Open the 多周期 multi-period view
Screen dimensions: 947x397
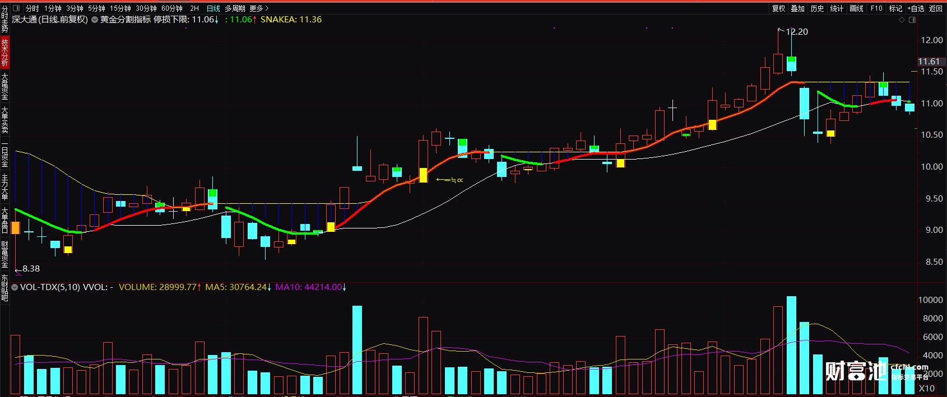[235, 8]
